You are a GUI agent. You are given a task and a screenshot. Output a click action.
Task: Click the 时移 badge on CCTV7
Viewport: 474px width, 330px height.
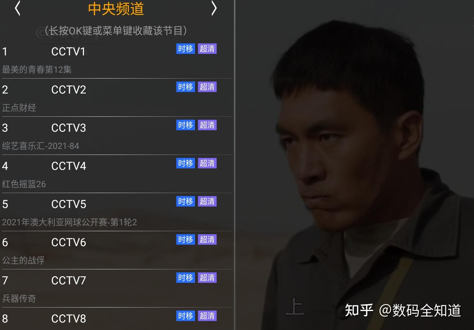pyautogui.click(x=186, y=278)
